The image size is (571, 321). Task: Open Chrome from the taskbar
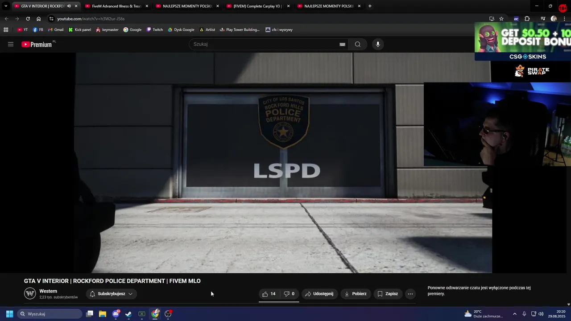(x=155, y=314)
